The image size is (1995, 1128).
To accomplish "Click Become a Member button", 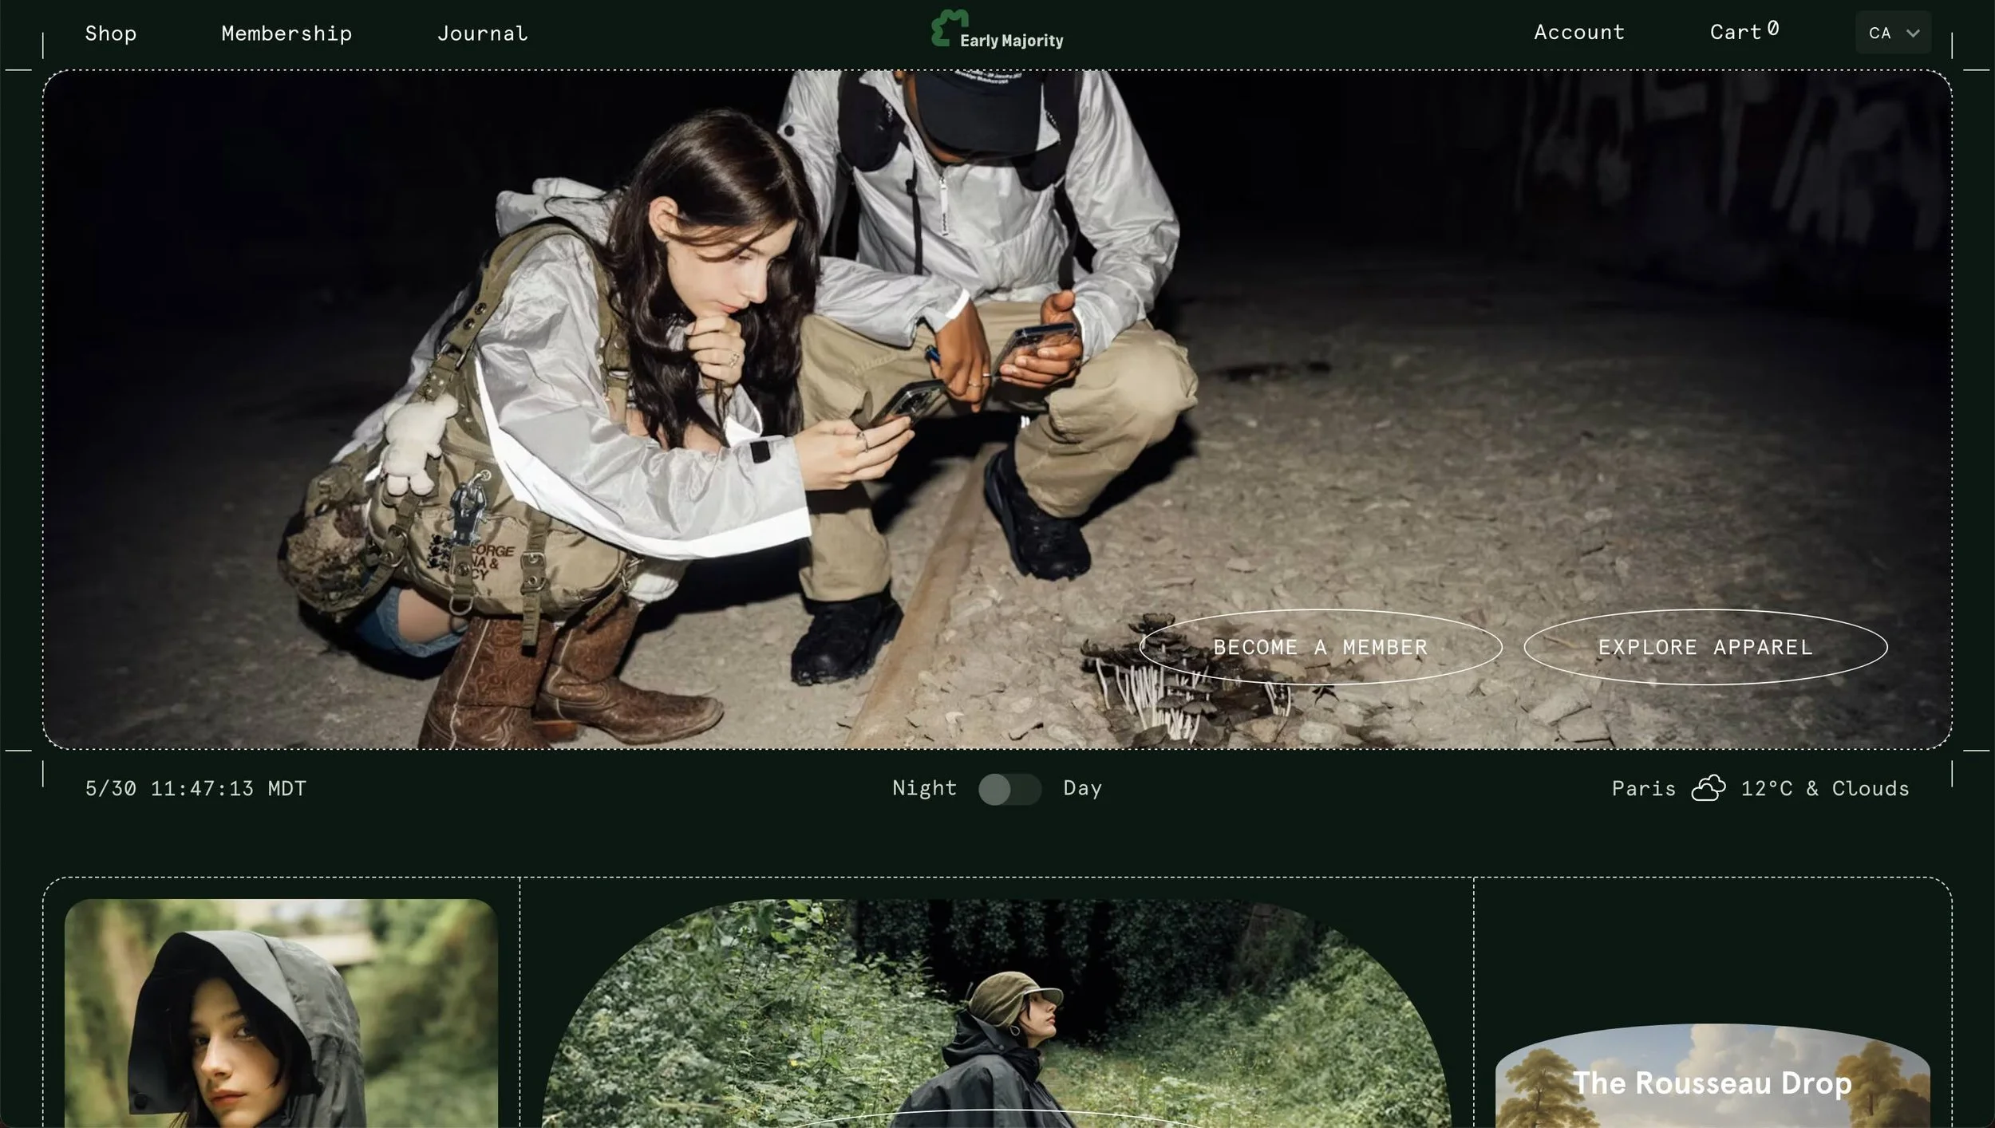I will pyautogui.click(x=1321, y=647).
